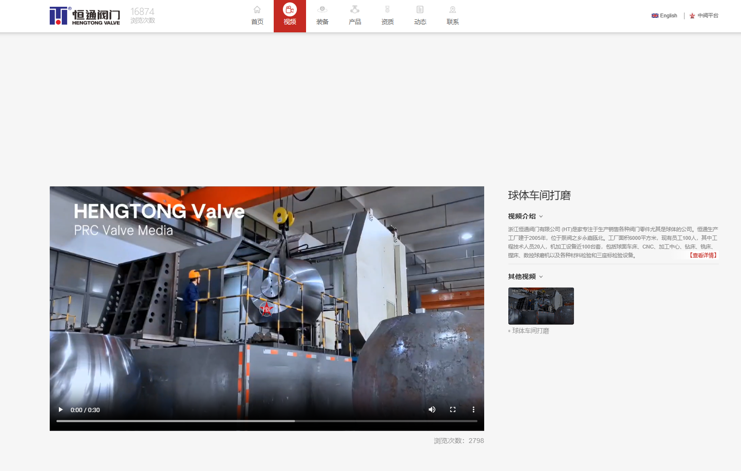Click 【查看详情】 view details link
This screenshot has width=741, height=471.
coord(703,255)
